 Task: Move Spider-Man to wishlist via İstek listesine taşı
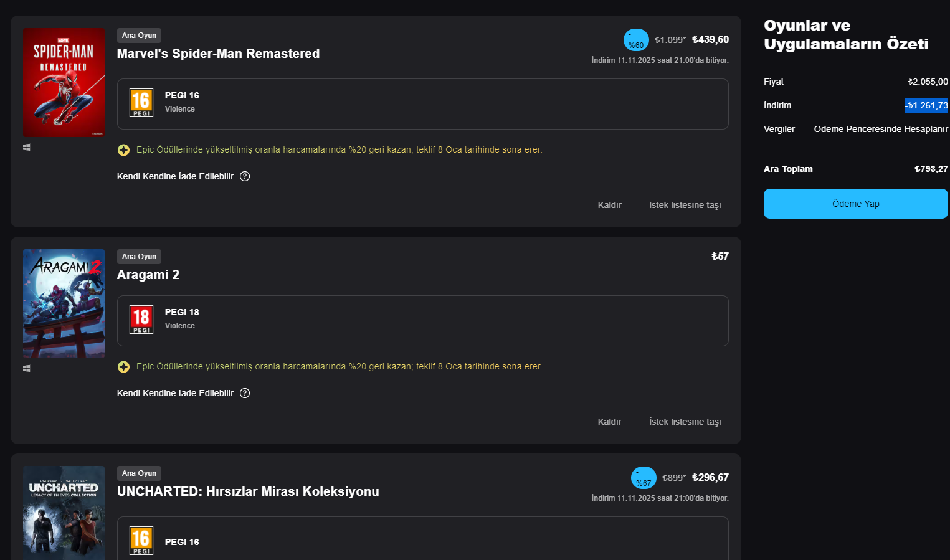(685, 205)
